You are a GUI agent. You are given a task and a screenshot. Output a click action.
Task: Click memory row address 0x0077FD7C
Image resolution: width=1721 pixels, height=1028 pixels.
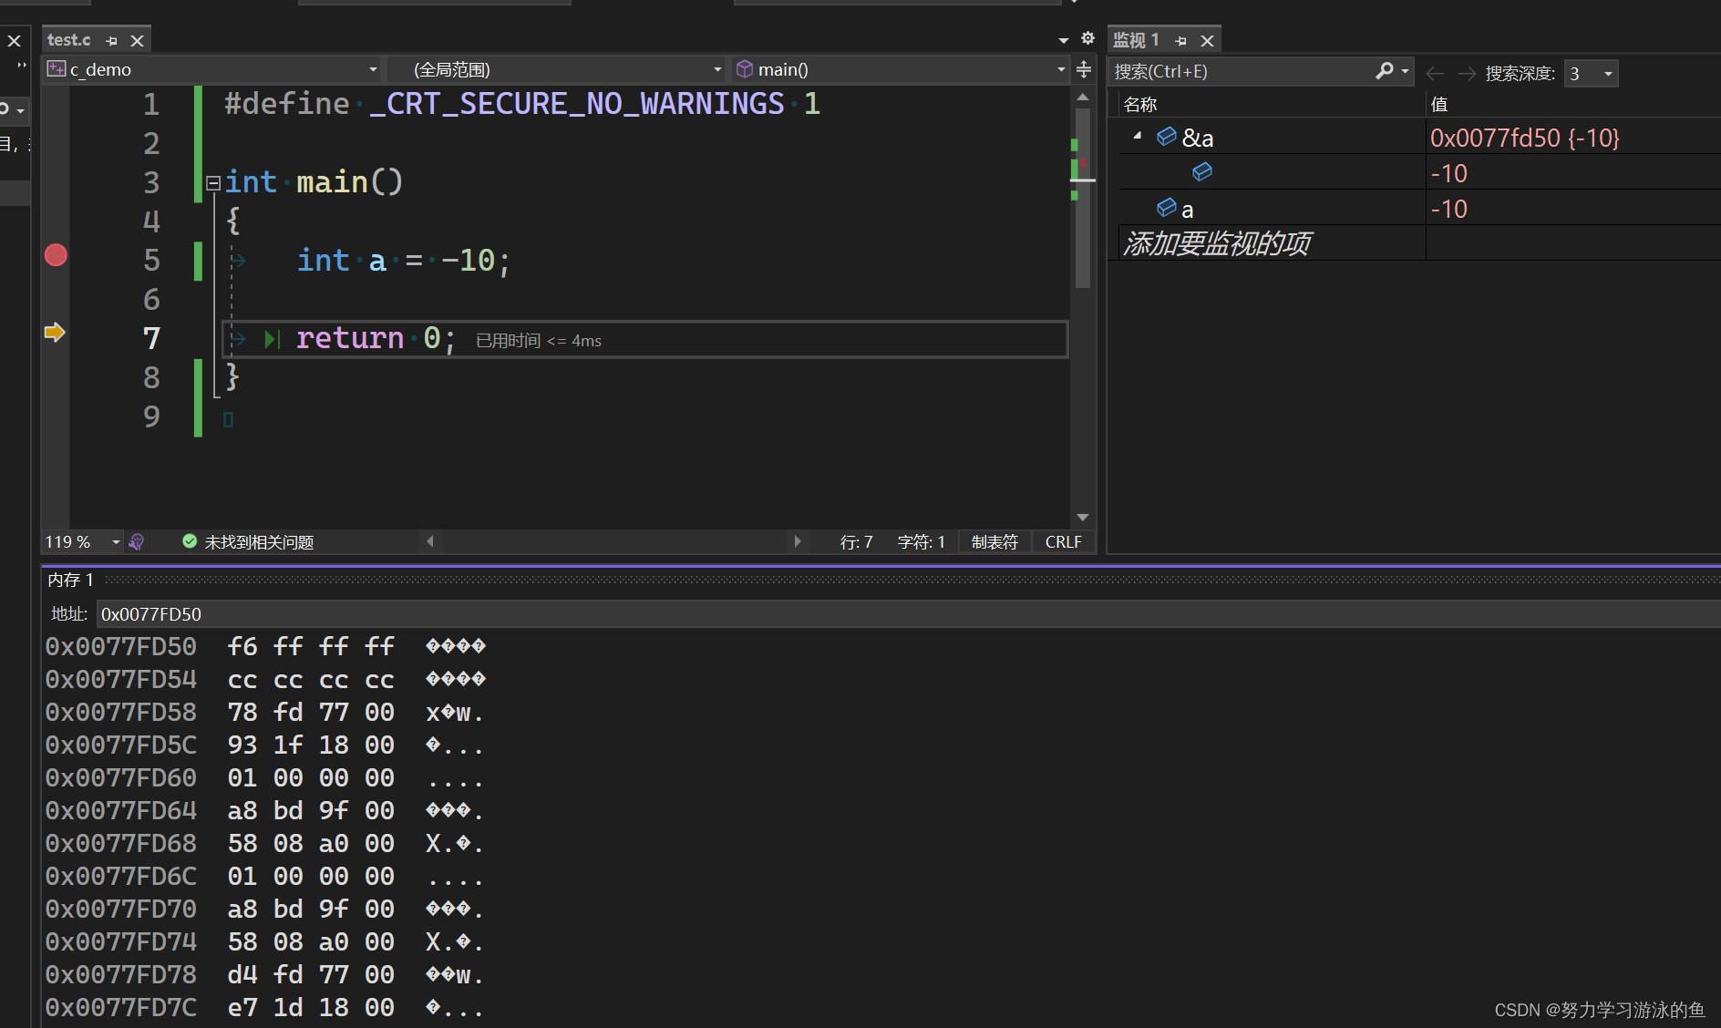(121, 1008)
